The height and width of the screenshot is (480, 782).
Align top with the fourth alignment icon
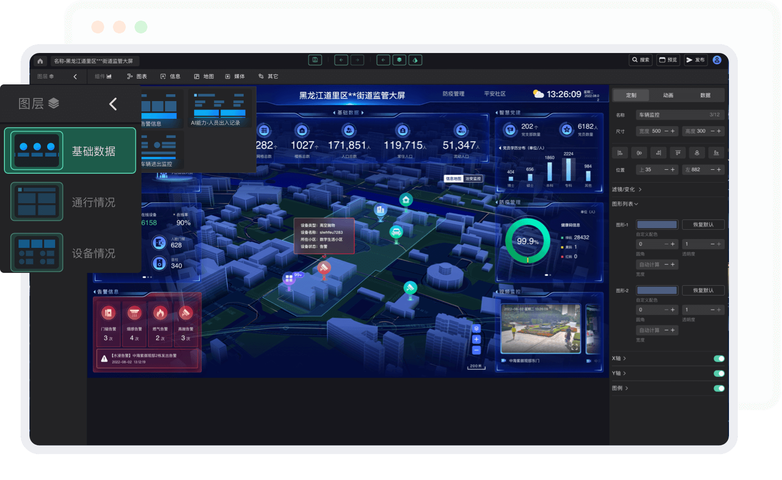[x=677, y=153]
